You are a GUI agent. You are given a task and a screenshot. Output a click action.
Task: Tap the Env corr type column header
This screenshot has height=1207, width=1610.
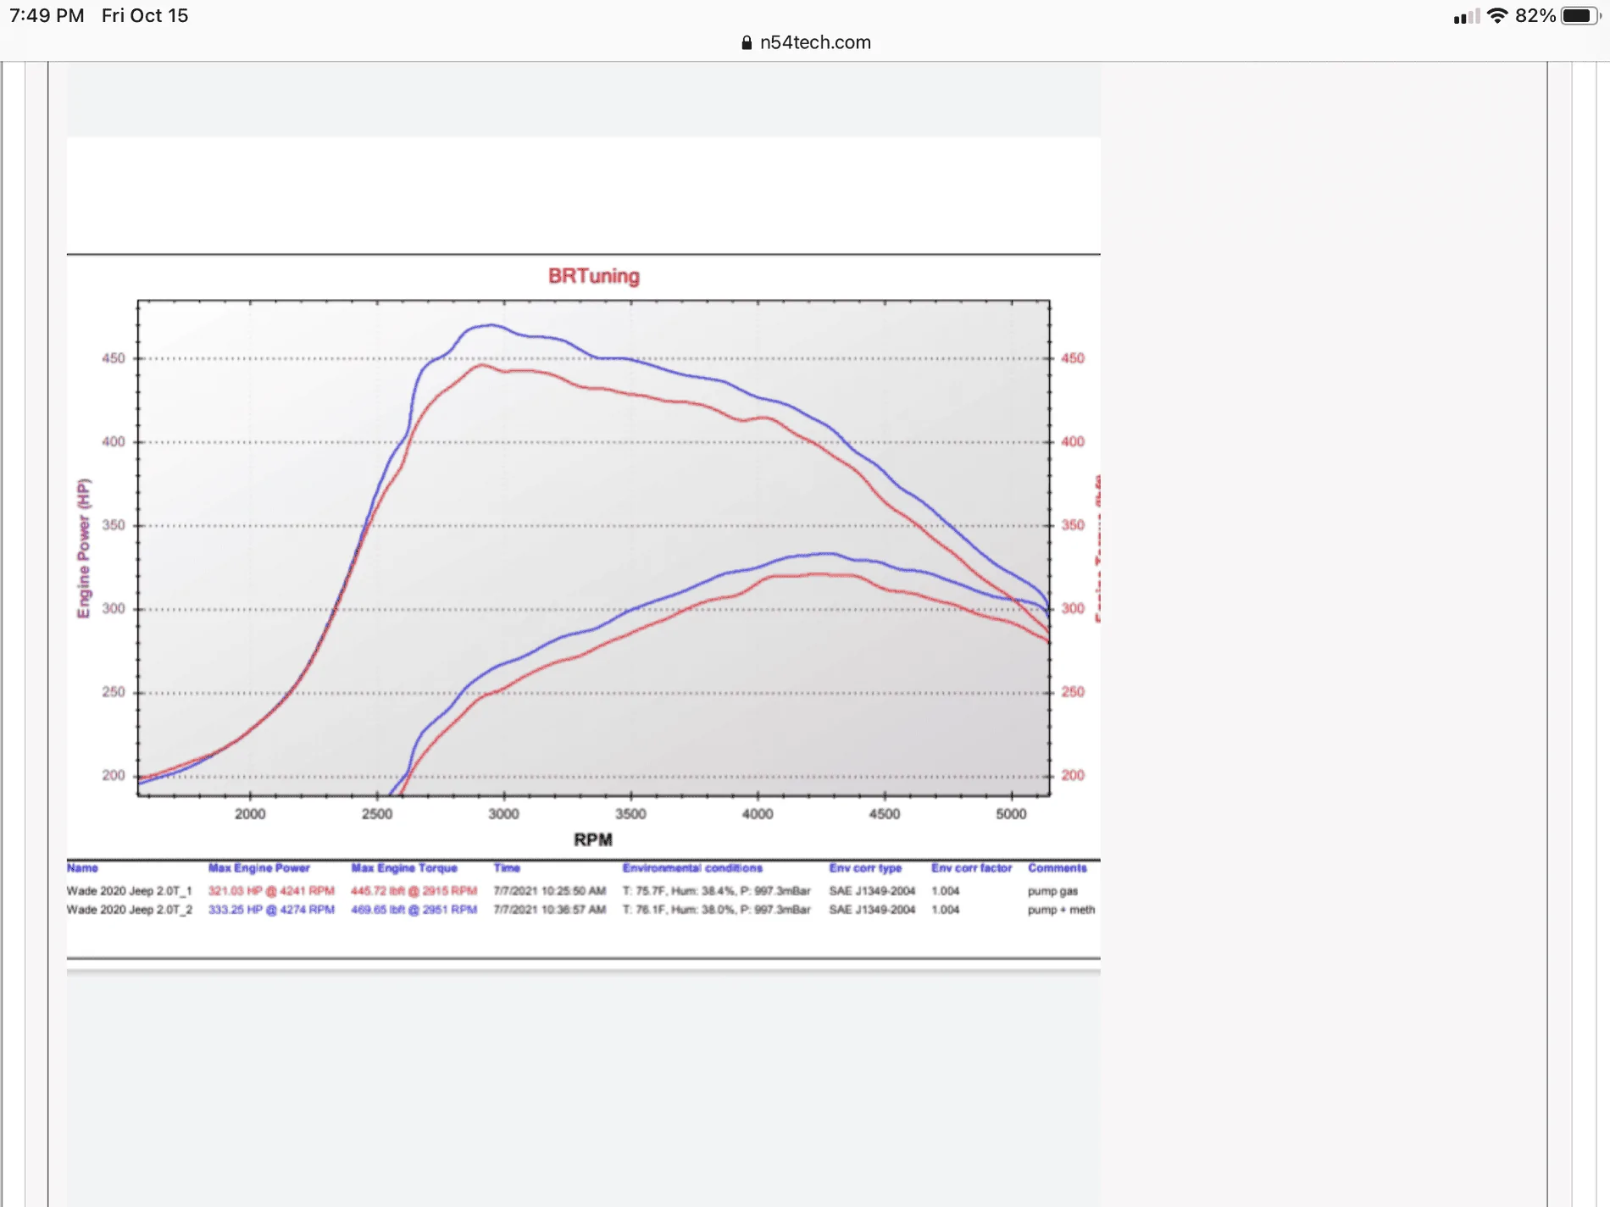[x=865, y=868]
